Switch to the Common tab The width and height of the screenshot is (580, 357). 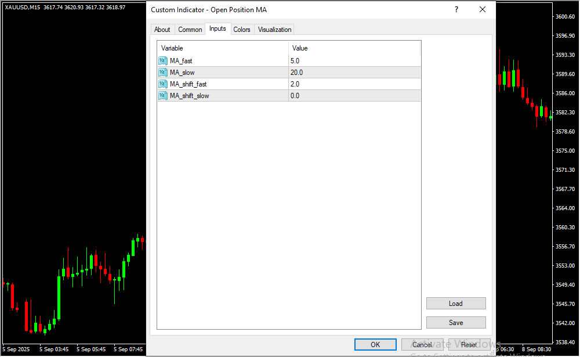[x=190, y=30]
